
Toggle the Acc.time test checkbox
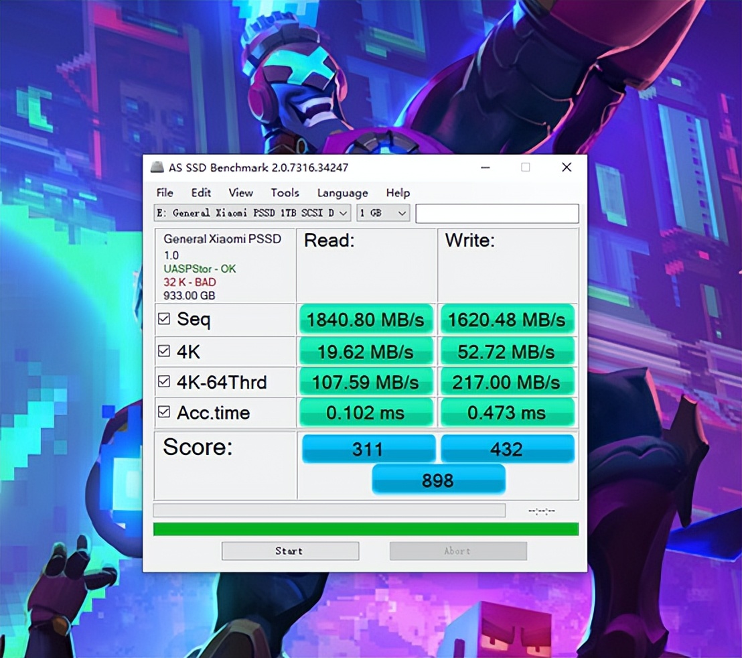(x=164, y=413)
